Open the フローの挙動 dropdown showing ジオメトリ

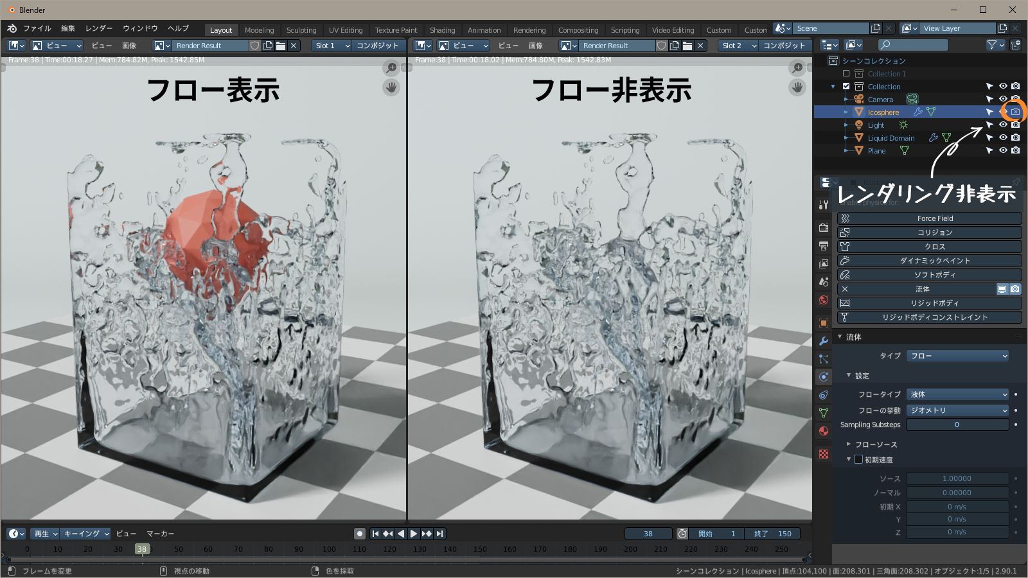957,410
